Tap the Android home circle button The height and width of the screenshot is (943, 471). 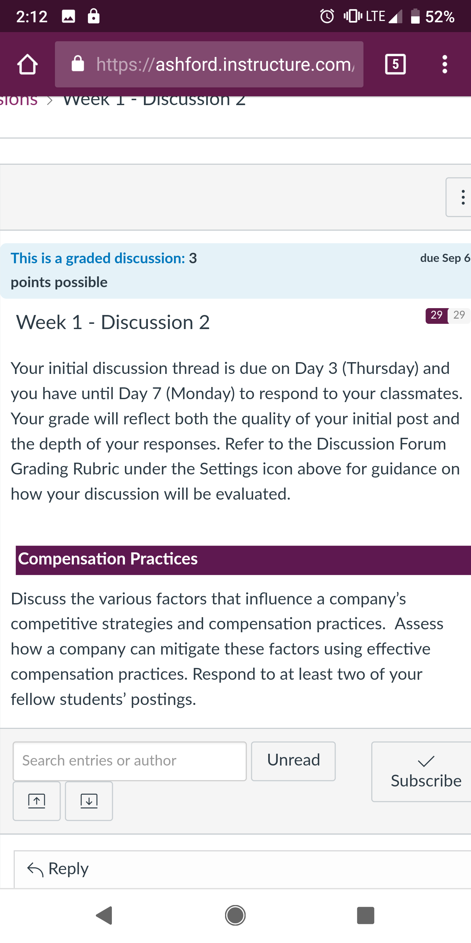click(x=235, y=915)
